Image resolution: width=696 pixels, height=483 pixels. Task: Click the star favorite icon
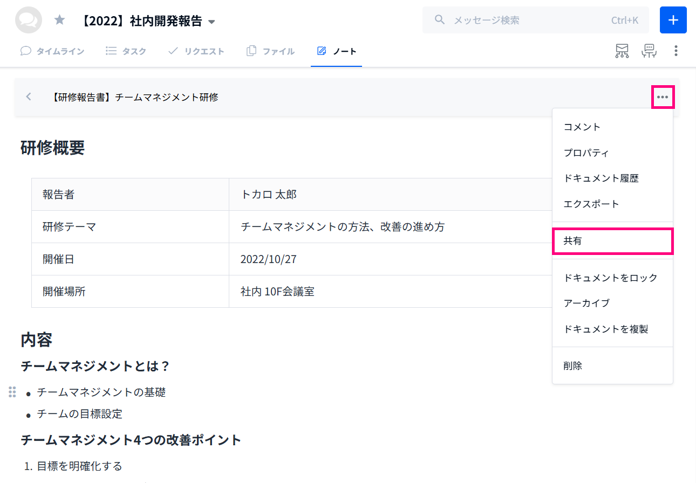click(x=59, y=20)
